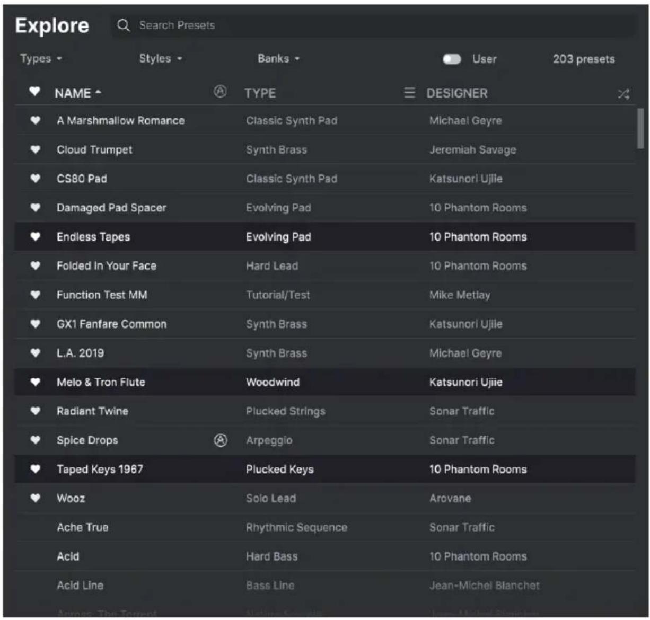Toggle heart on Endless Tapes
Screen dimensions: 650x620
coord(35,237)
